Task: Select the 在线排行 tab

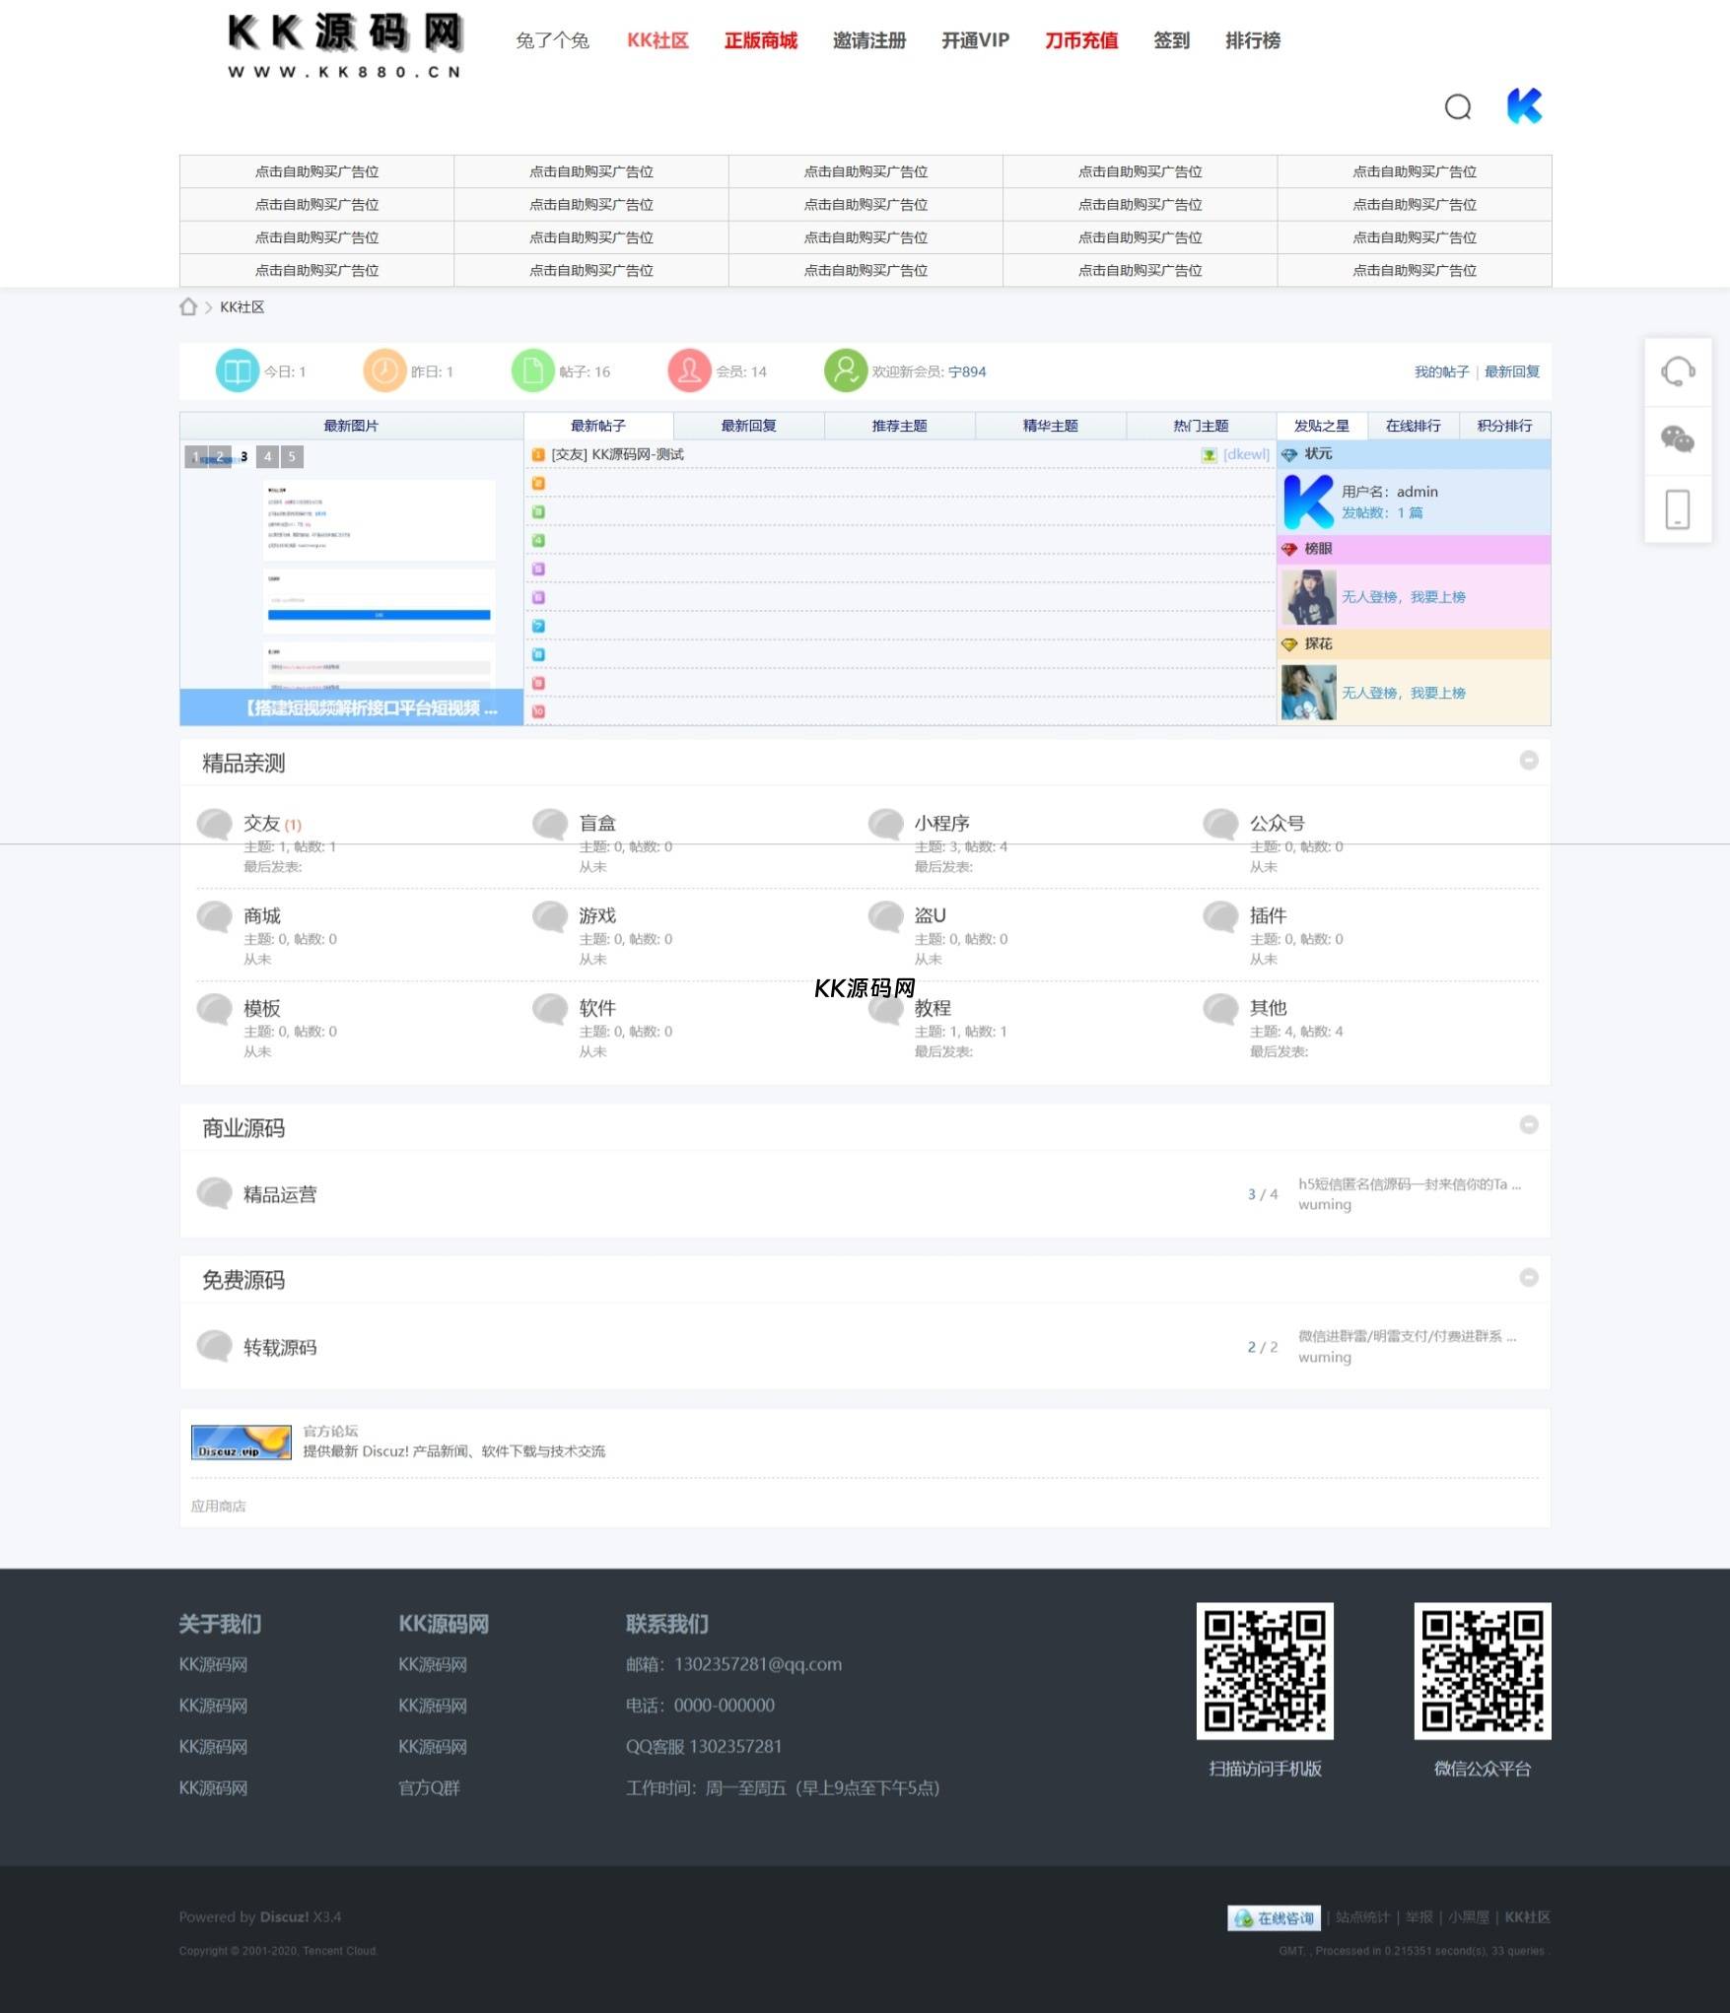Action: coord(1413,426)
